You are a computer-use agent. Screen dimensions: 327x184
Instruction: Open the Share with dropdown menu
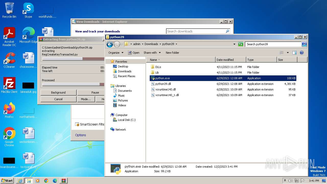[152, 53]
